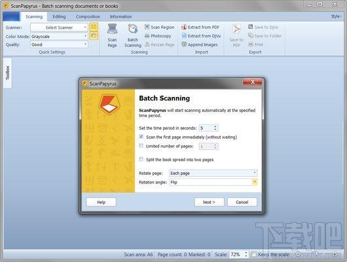The image size is (347, 262).
Task: Close the Batch Scanning dialog
Action: click(253, 82)
